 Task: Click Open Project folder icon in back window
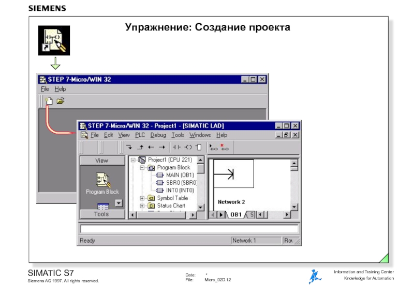tap(61, 101)
